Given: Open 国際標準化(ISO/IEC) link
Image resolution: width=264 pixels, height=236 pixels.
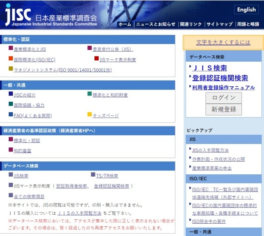Looking at the screenshot, I should coord(34,59).
